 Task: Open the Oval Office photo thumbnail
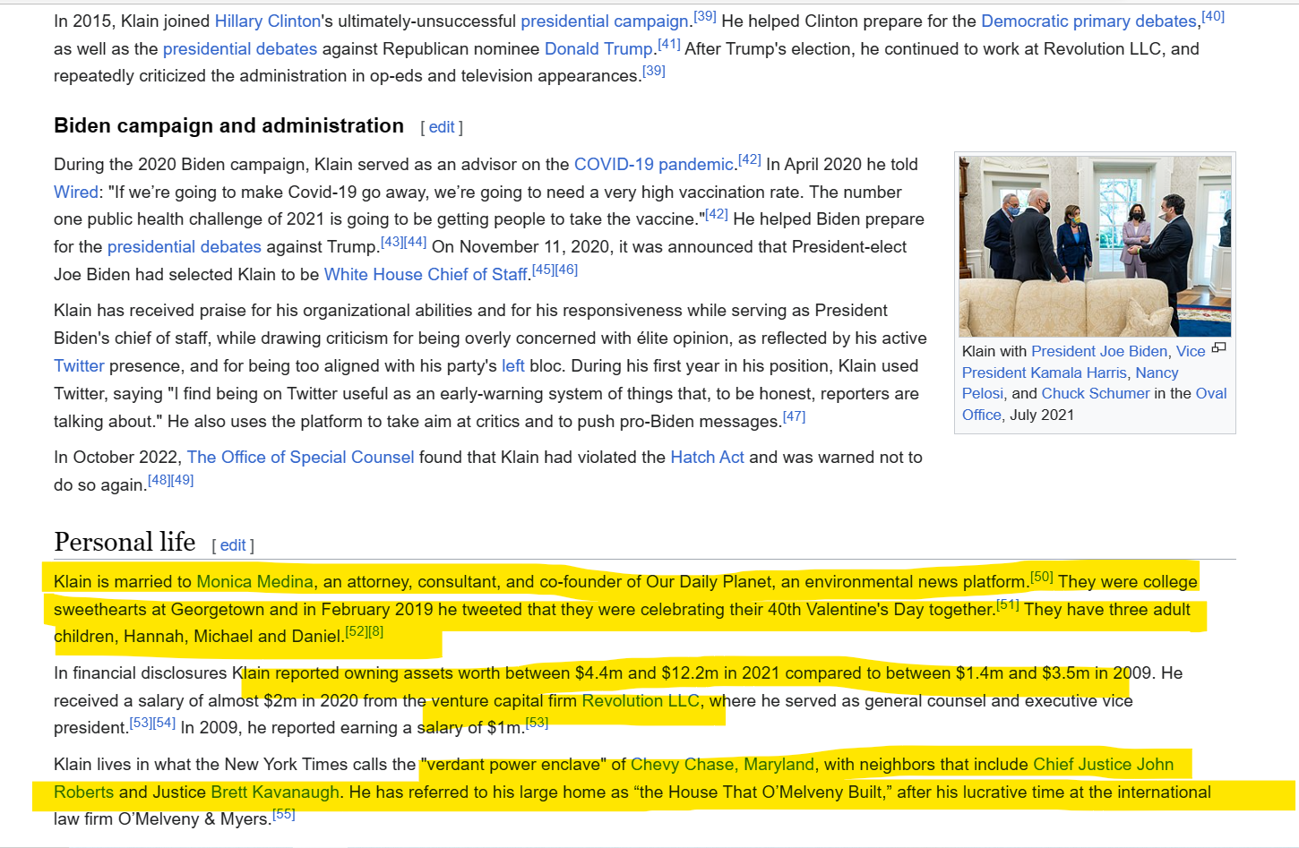(x=1095, y=246)
